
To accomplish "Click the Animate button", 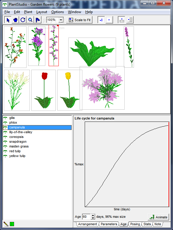I will pyautogui.click(x=158, y=217).
